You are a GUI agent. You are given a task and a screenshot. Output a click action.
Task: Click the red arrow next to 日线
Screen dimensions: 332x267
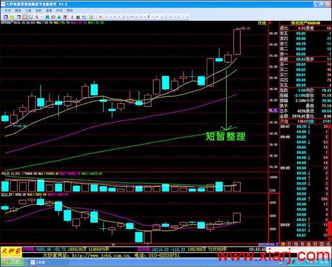click(x=270, y=23)
